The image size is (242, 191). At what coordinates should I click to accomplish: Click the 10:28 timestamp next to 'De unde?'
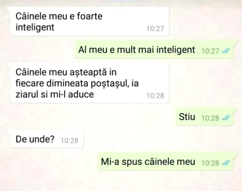(x=69, y=141)
